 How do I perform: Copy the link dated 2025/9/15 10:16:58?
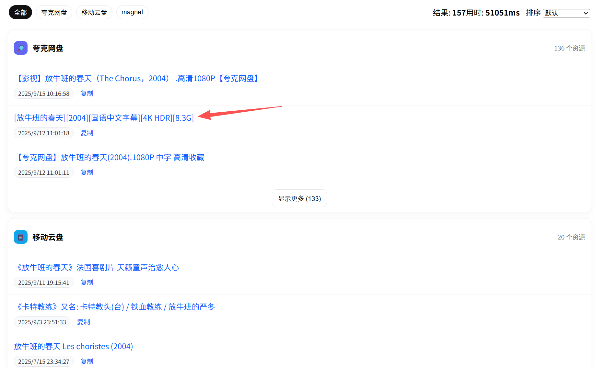87,94
